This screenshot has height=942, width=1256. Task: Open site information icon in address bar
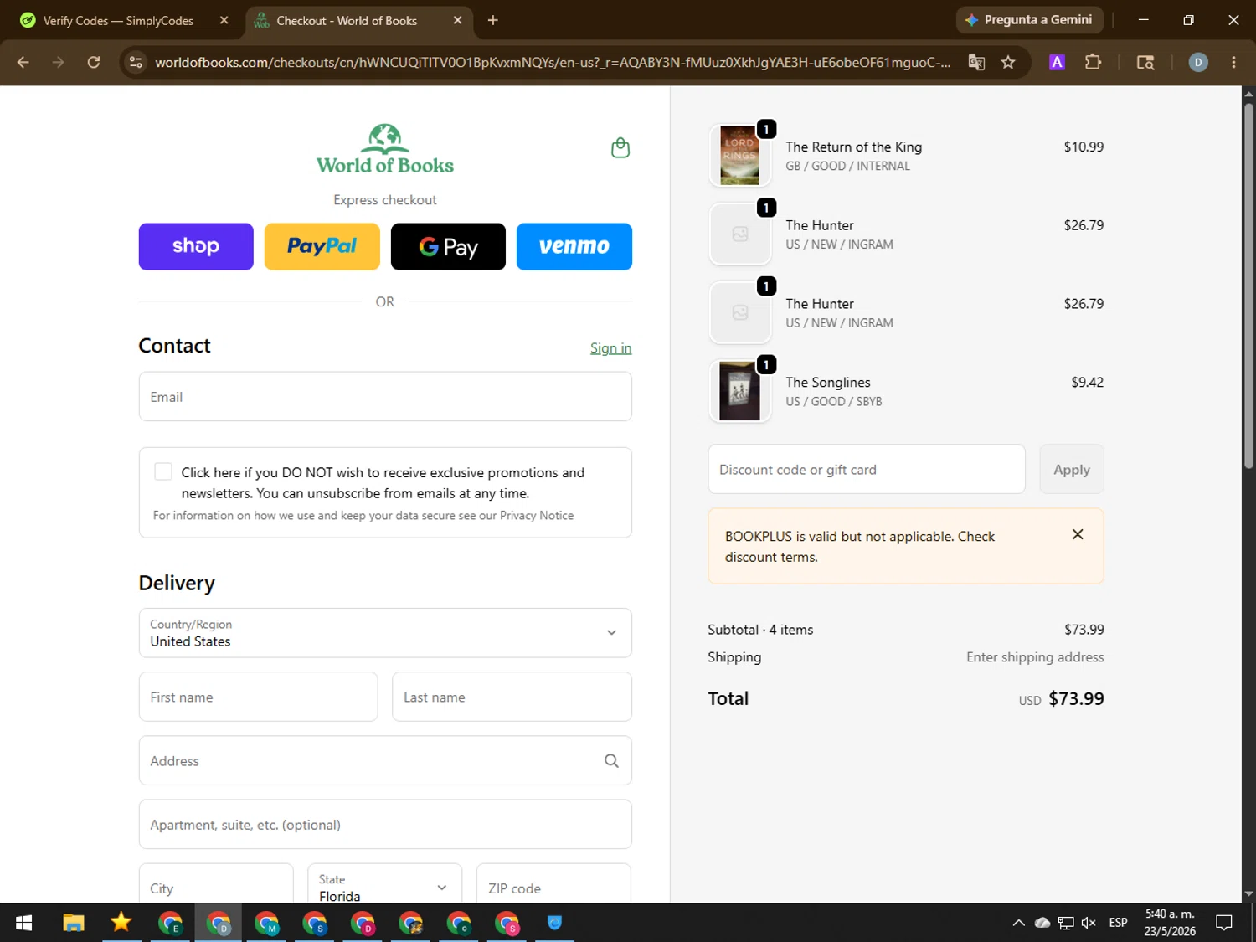click(136, 62)
